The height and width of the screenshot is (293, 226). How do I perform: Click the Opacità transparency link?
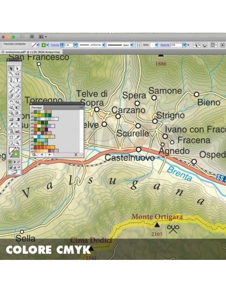pyautogui.click(x=165, y=45)
